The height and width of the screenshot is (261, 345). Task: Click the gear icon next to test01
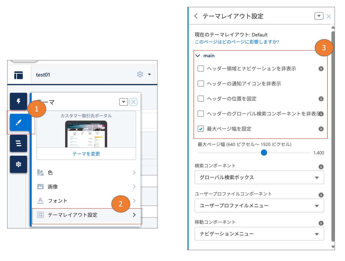click(140, 74)
